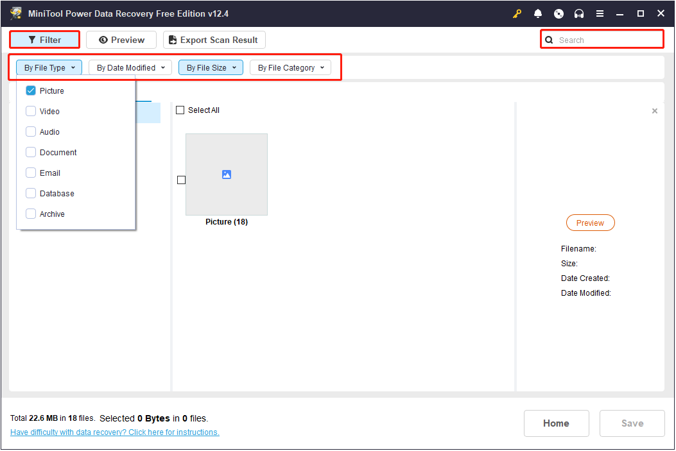Open the Picture (18) folder label
This screenshot has width=676, height=451.
[x=227, y=222]
